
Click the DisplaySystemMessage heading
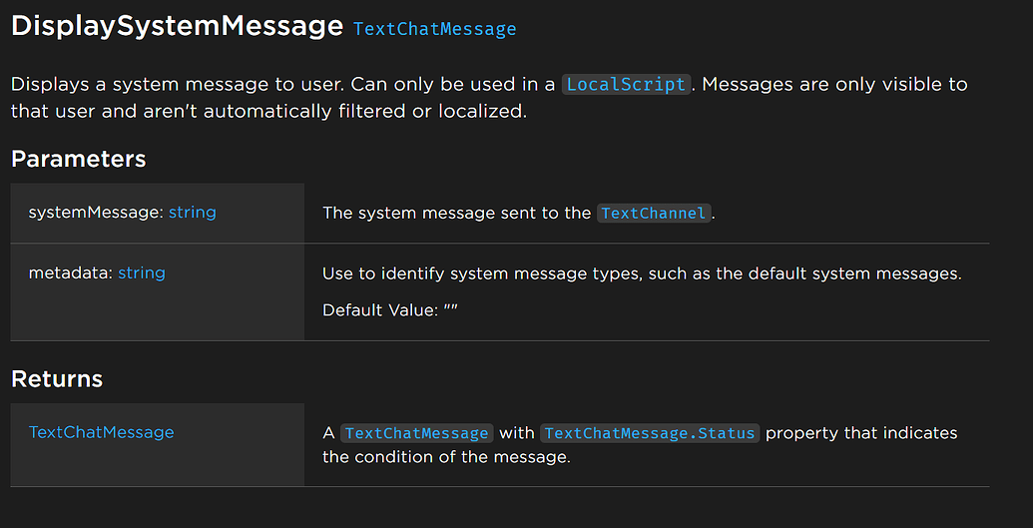[178, 26]
